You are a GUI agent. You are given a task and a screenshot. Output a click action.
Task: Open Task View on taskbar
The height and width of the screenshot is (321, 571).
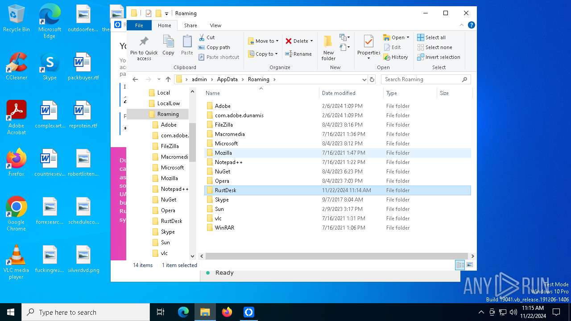pyautogui.click(x=161, y=312)
